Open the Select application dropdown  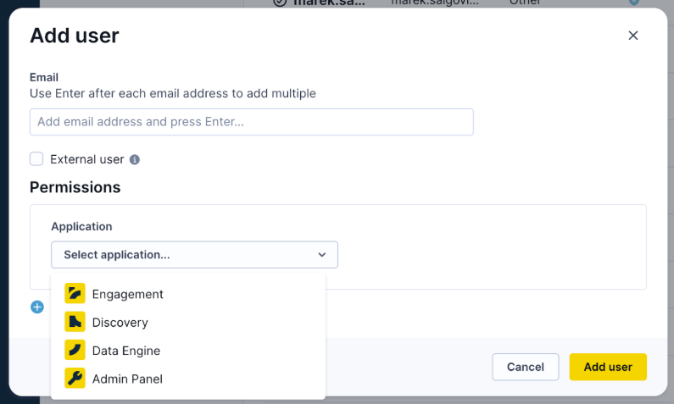[x=194, y=255]
